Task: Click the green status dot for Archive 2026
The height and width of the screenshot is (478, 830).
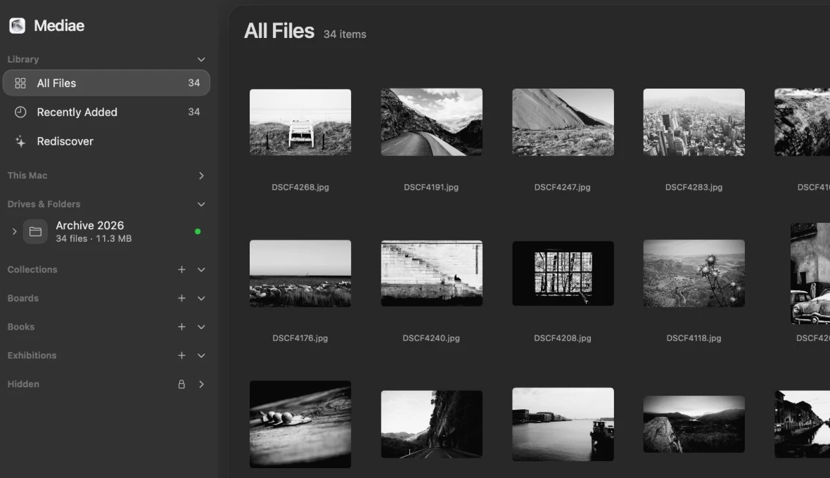Action: point(198,231)
